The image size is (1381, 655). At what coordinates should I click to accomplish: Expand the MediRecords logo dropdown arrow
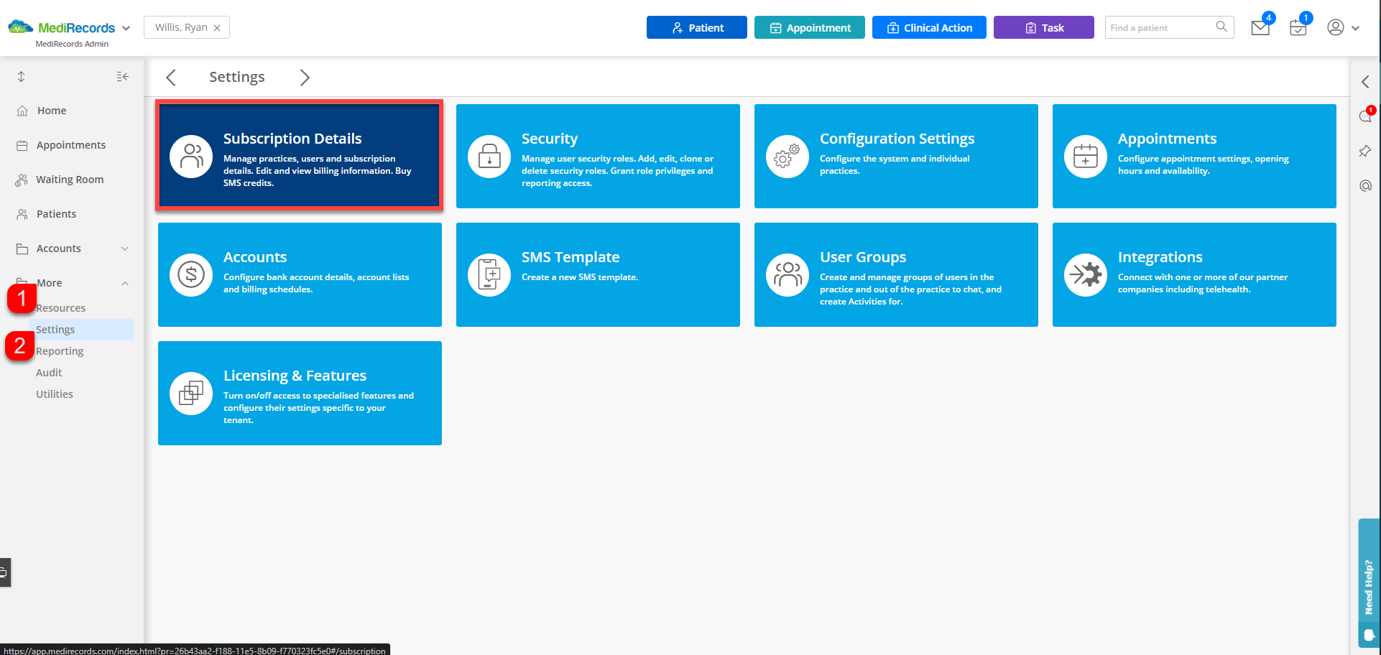126,28
